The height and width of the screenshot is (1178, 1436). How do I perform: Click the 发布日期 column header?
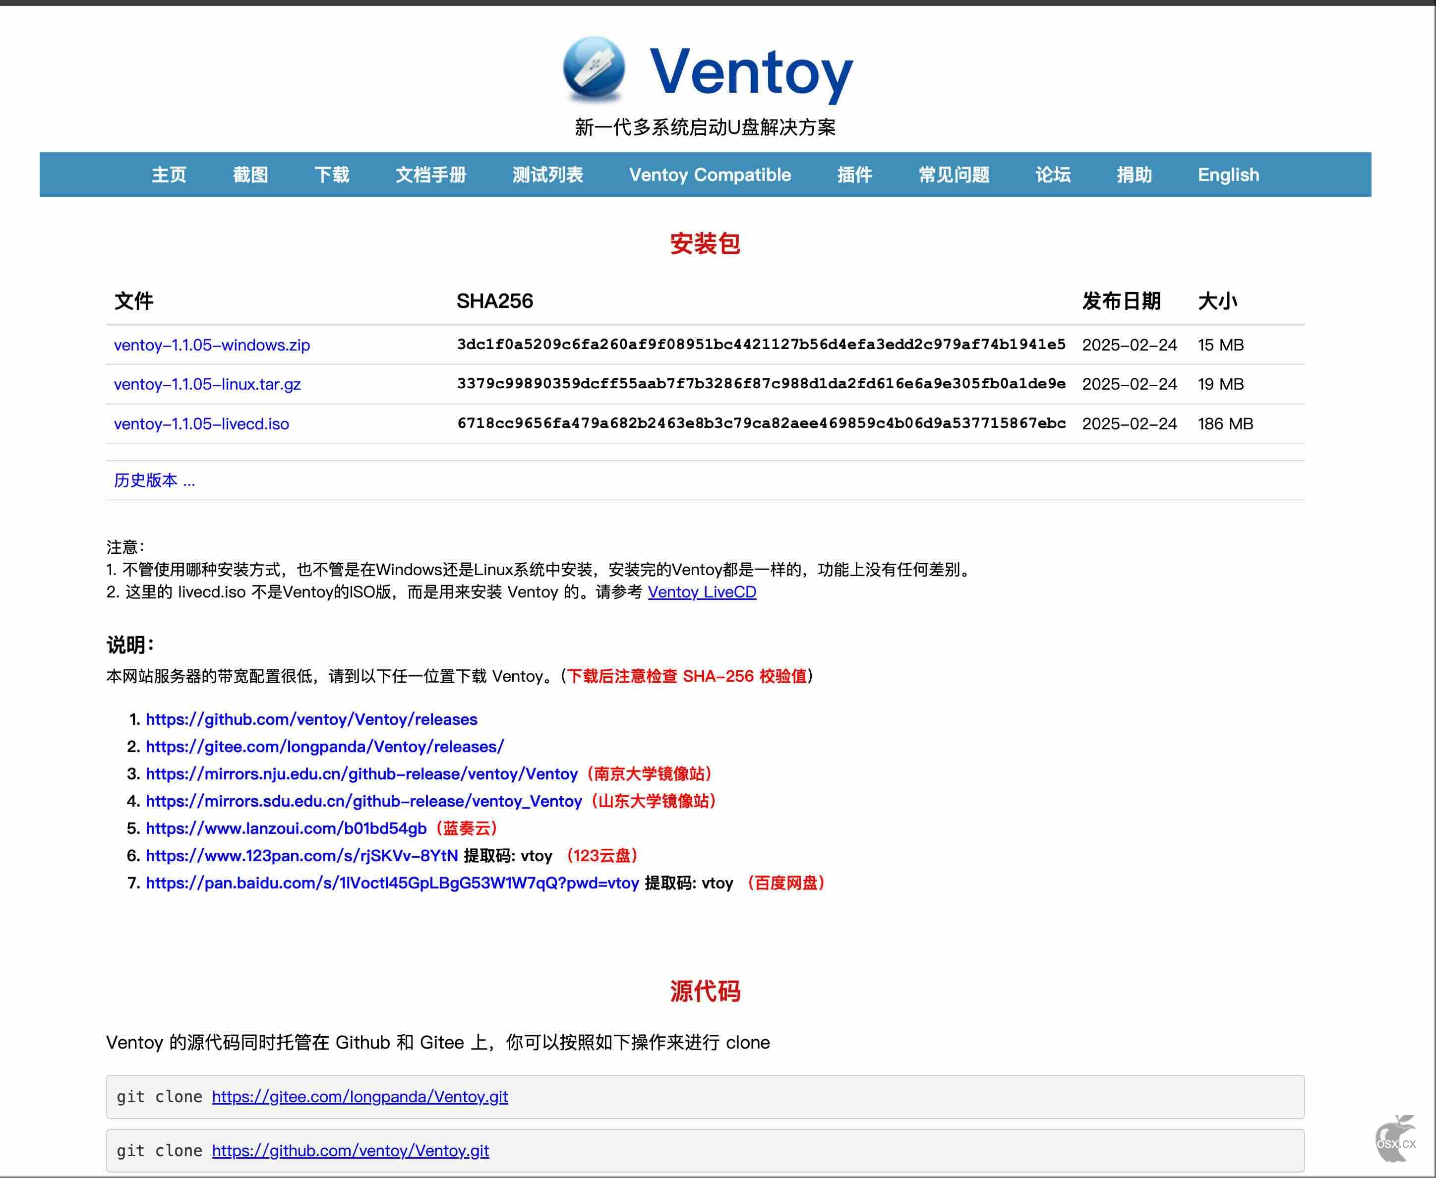(1121, 300)
